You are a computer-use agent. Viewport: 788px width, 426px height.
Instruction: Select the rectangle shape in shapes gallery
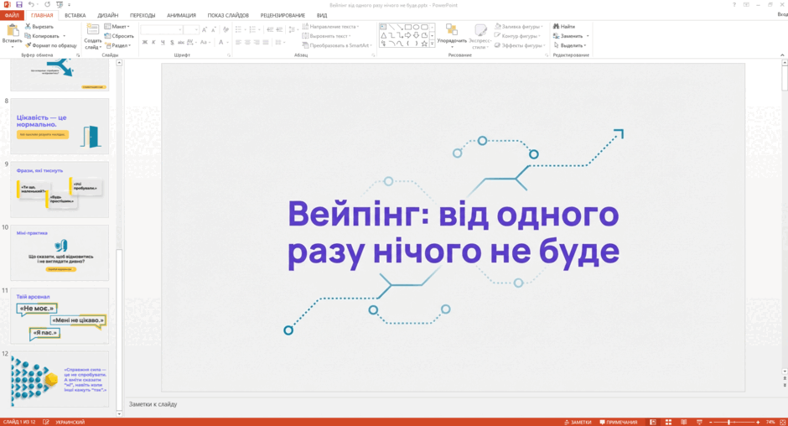point(408,27)
